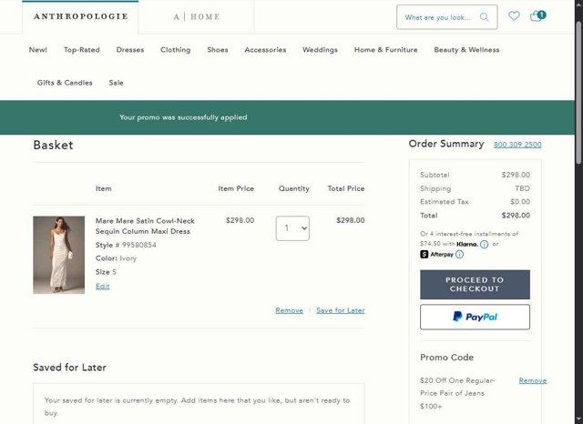This screenshot has width=583, height=424.
Task: Open the quantity dropdown for the dress
Action: point(292,228)
